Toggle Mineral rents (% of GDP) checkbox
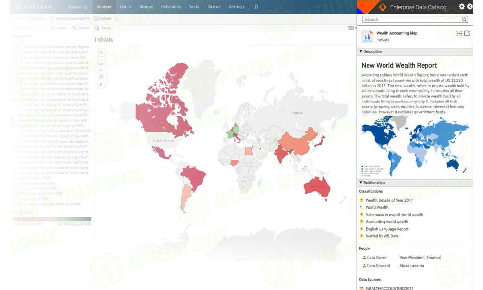483x290 pixels. click(x=15, y=188)
